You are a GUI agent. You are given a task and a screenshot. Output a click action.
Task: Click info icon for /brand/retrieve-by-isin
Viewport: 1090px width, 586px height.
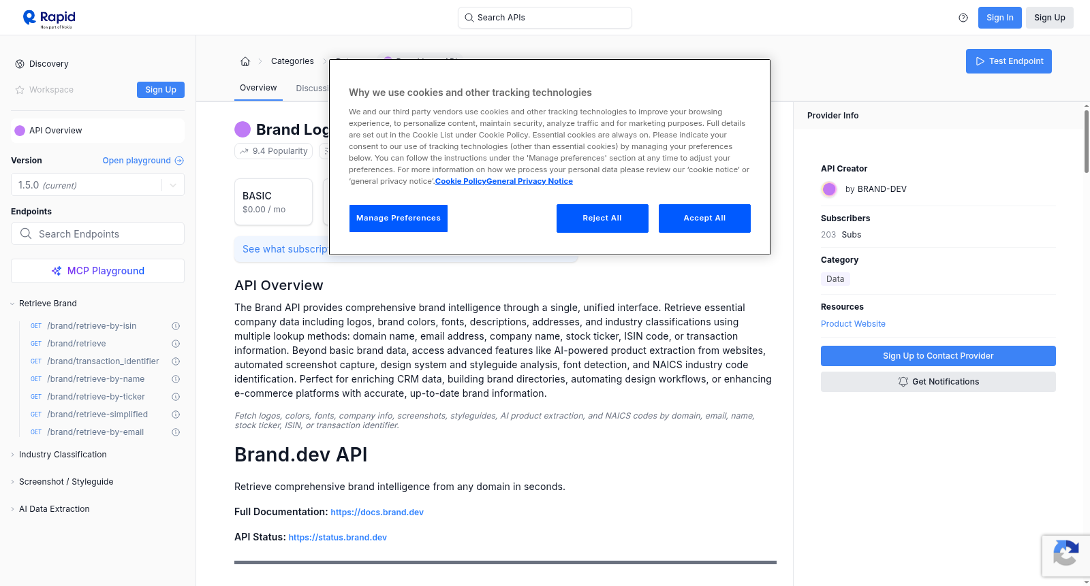[176, 326]
